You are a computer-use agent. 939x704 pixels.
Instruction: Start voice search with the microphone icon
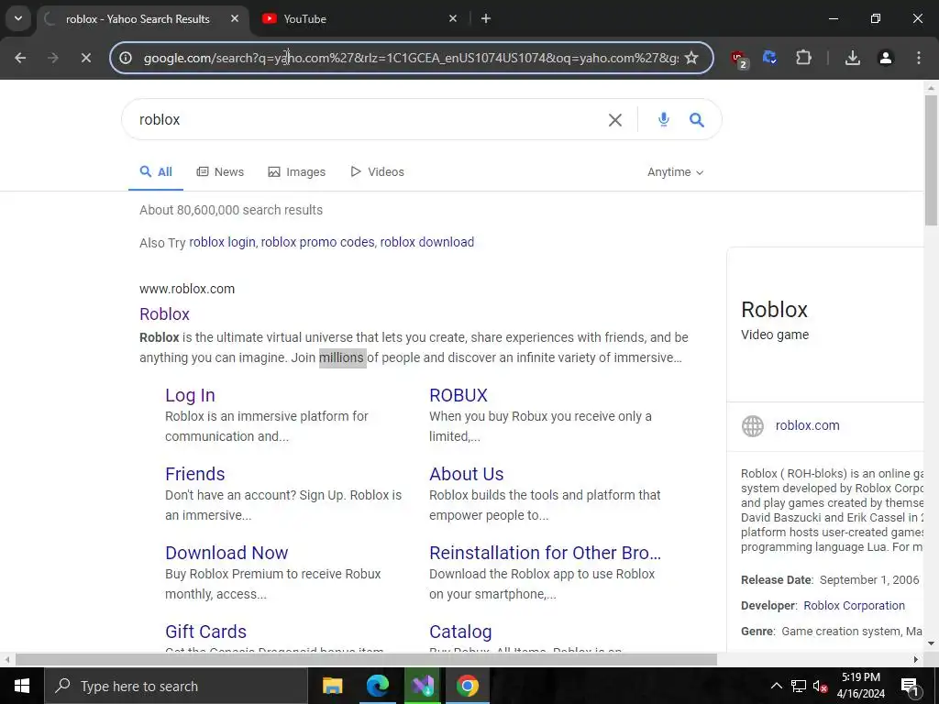coord(664,119)
